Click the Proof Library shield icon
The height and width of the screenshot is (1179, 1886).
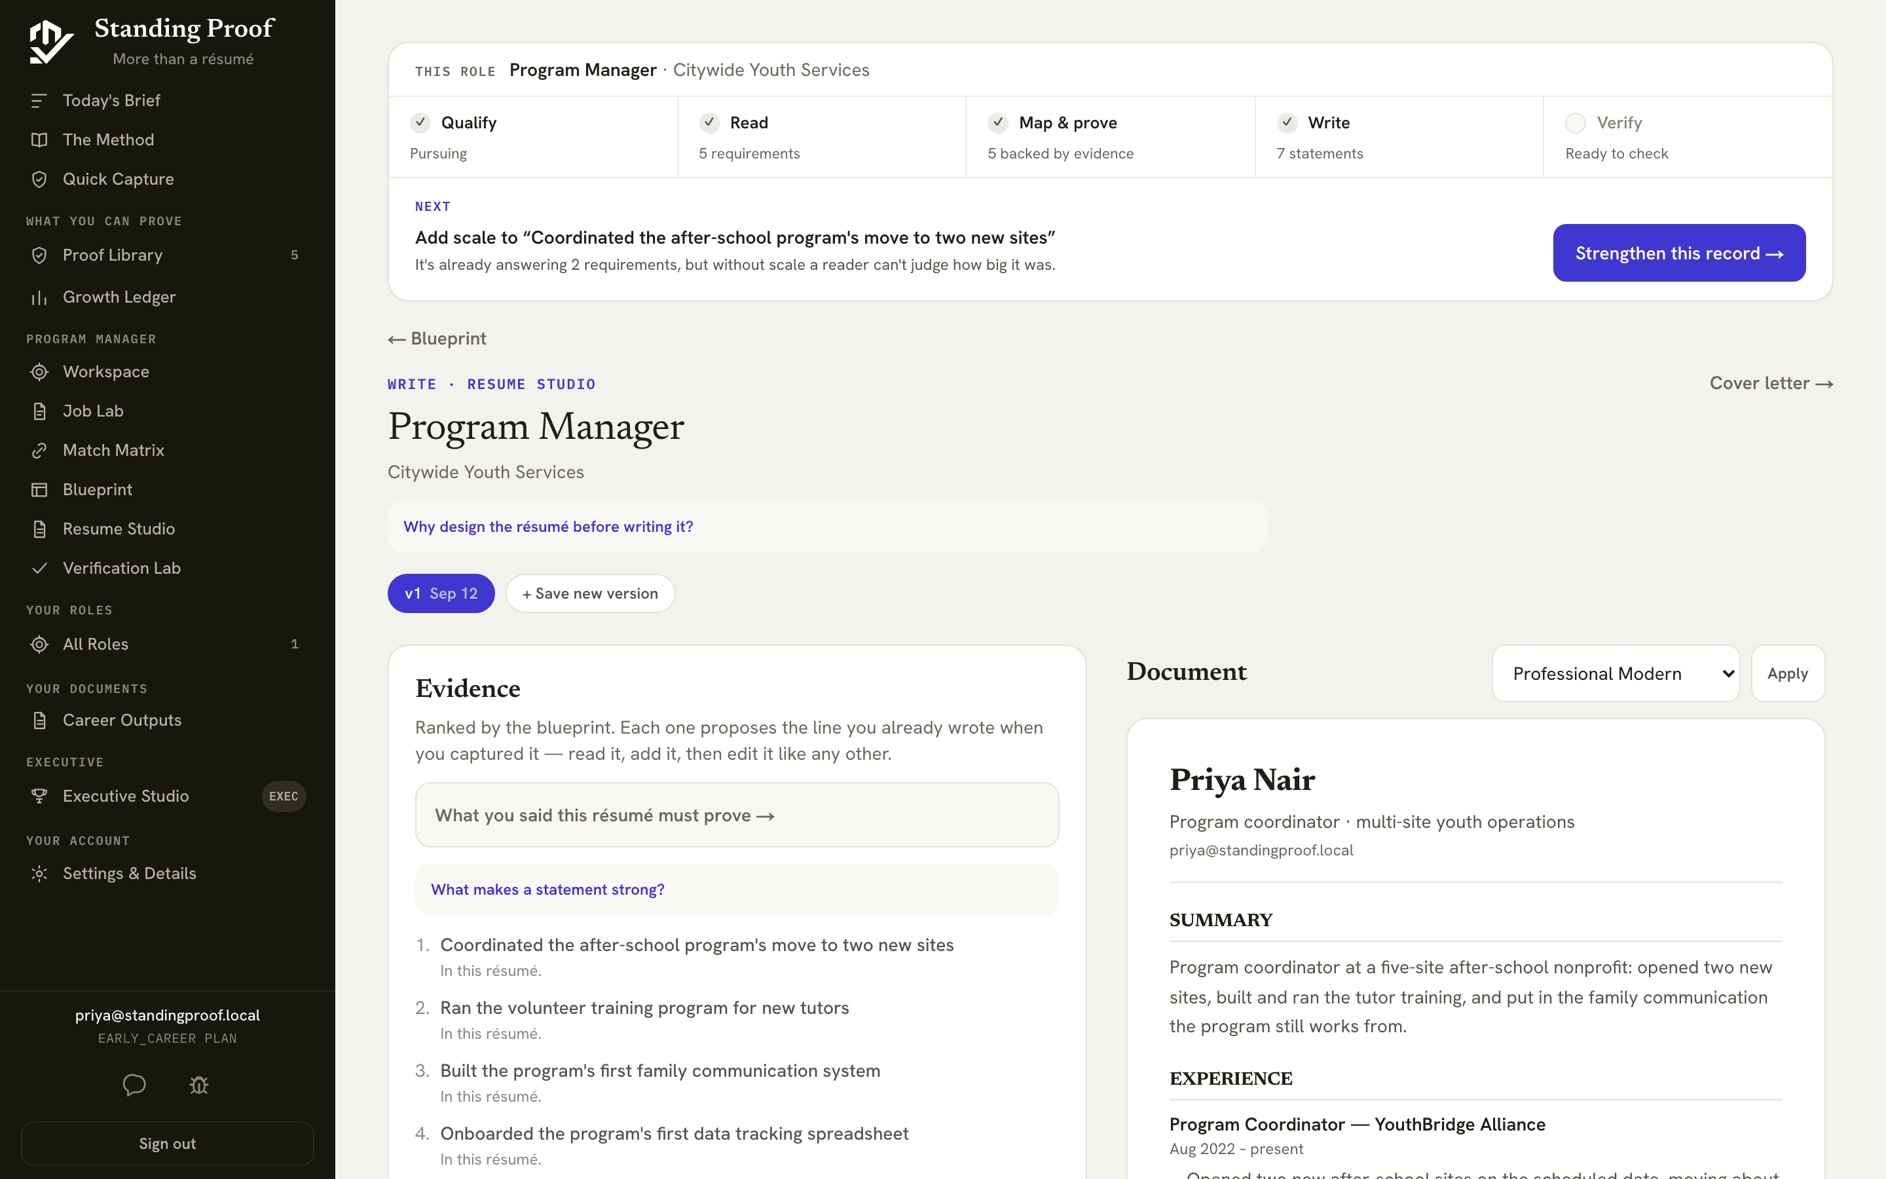(39, 255)
